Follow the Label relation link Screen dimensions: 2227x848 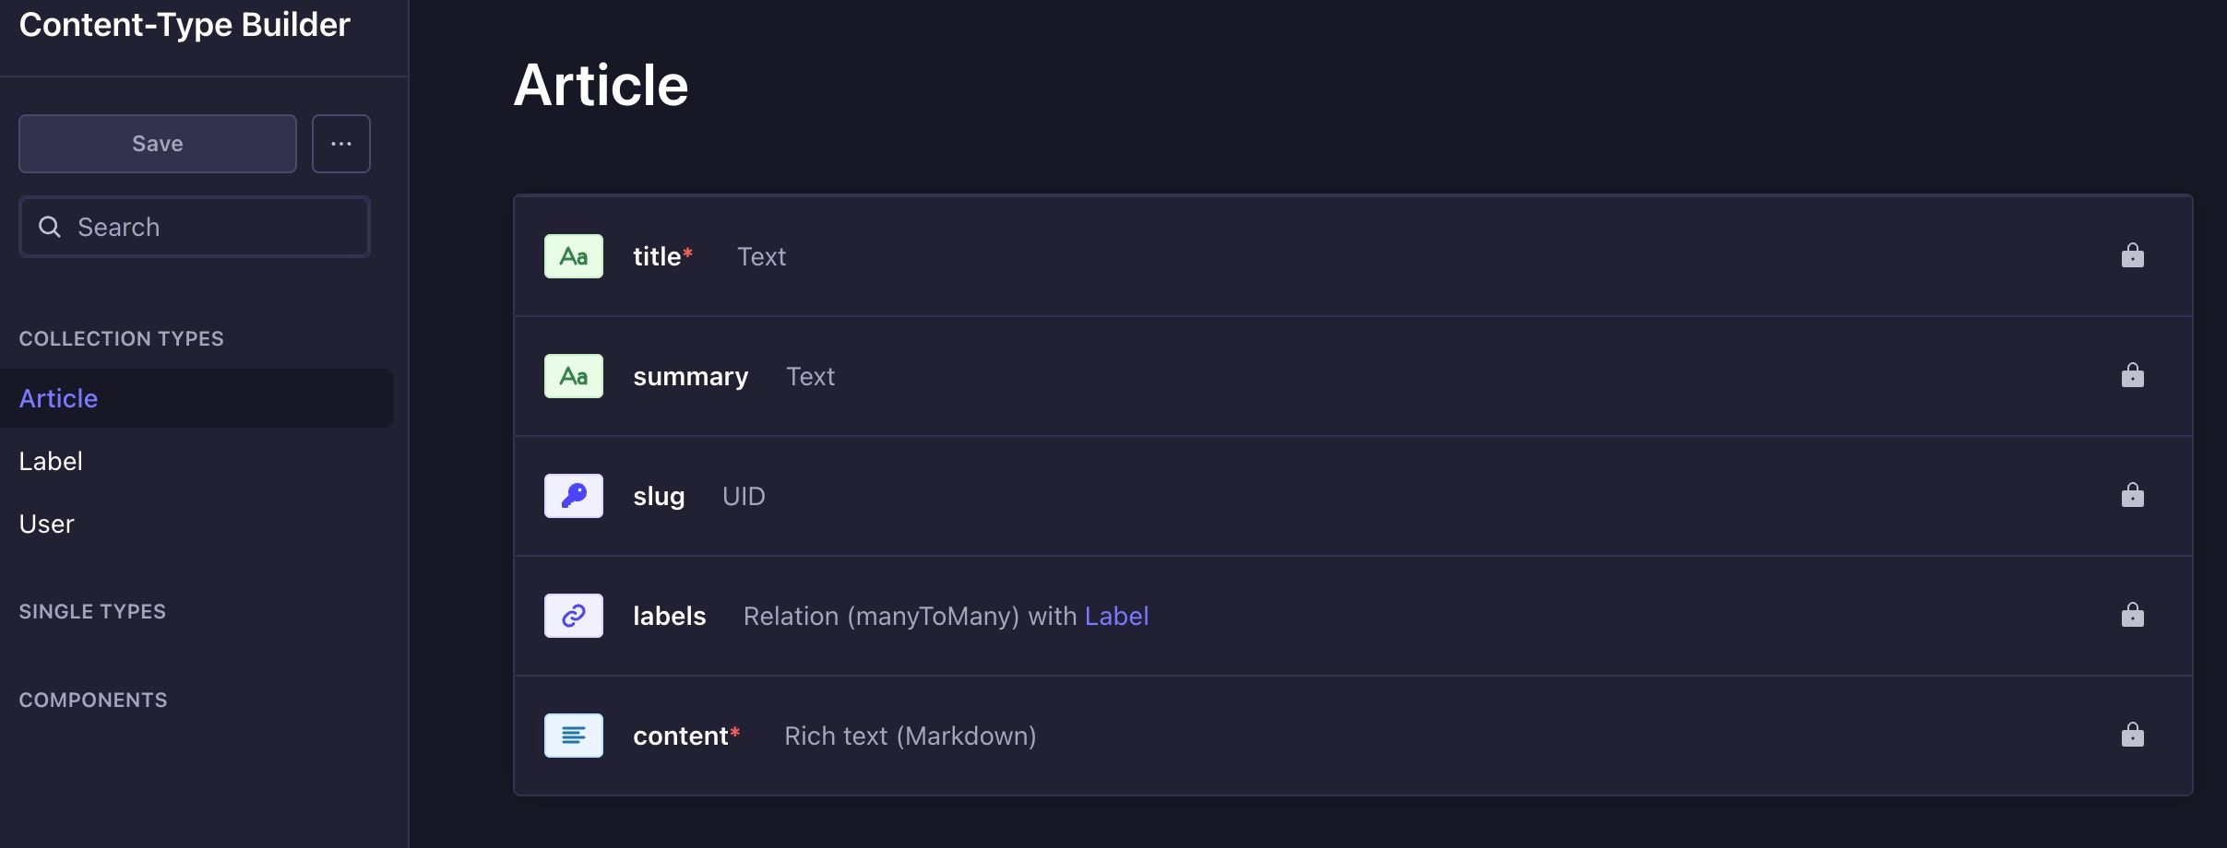coord(1116,616)
